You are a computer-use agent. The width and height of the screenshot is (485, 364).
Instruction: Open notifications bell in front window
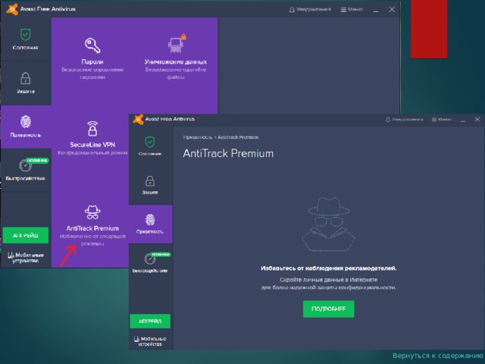pyautogui.click(x=404, y=120)
